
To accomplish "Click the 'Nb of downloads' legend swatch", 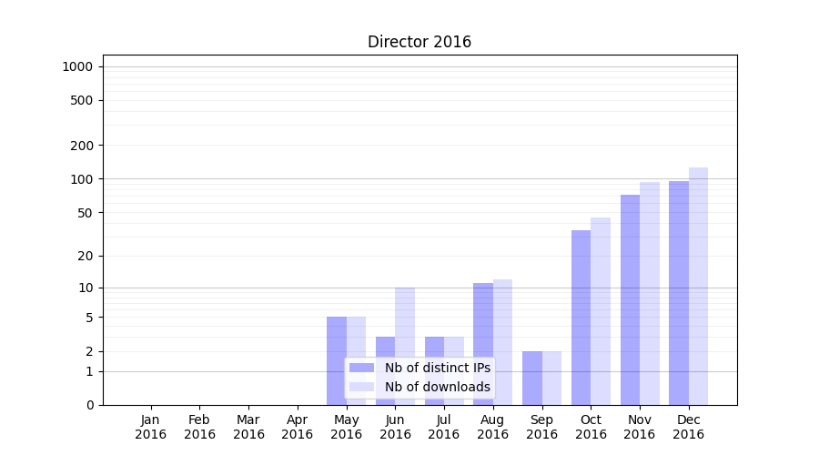I will [361, 387].
